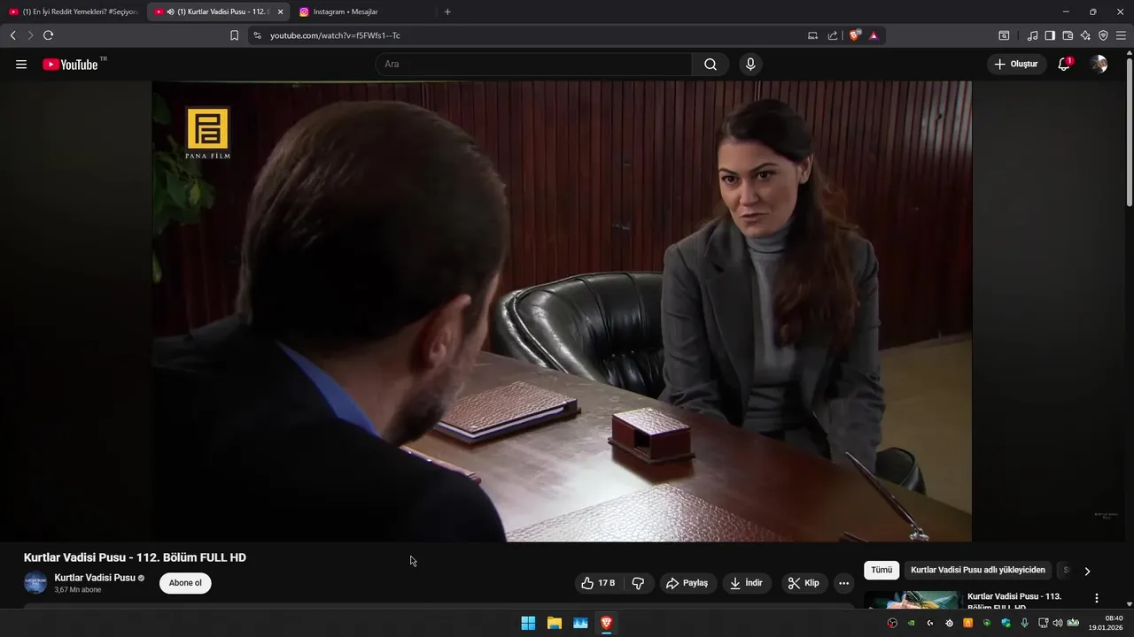Viewport: 1134px width, 637px height.
Task: Open a new browser tab with plus
Action: [447, 12]
